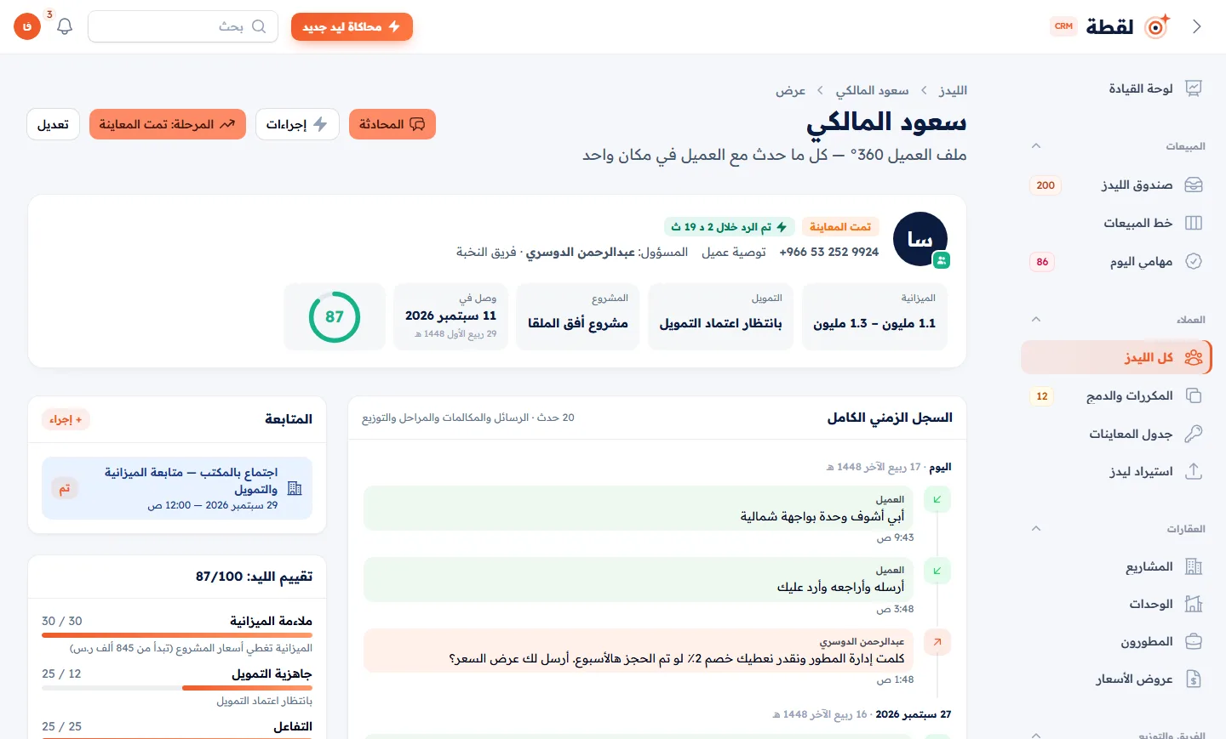The height and width of the screenshot is (739, 1226).
Task: Click the المشاريع building icon
Action: [1194, 566]
